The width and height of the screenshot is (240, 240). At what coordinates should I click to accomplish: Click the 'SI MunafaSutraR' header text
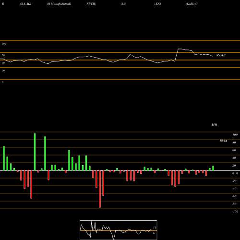coord(59,4)
